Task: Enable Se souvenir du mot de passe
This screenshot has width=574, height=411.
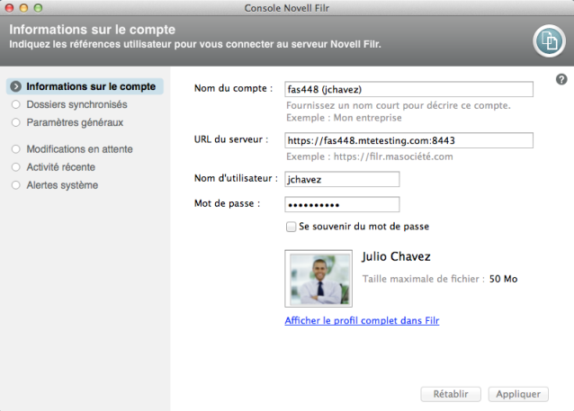Action: (x=291, y=227)
